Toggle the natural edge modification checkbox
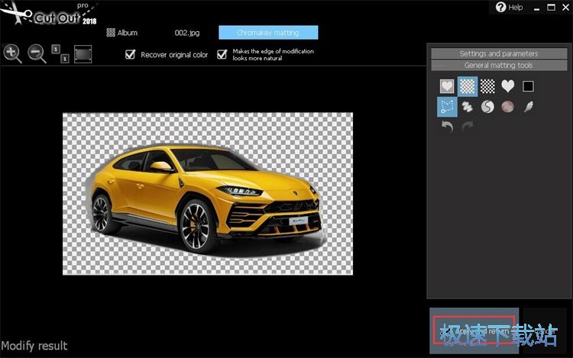Screen dimensions: 573x358 tap(222, 54)
